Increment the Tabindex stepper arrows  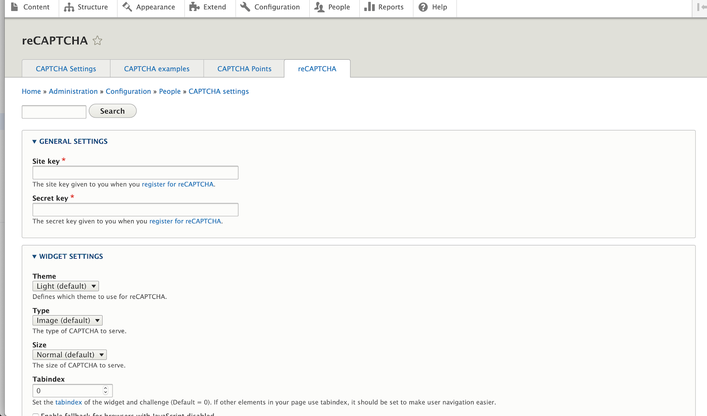[x=106, y=389]
